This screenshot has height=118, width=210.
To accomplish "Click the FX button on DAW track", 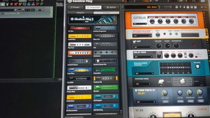I will pos(32,10).
